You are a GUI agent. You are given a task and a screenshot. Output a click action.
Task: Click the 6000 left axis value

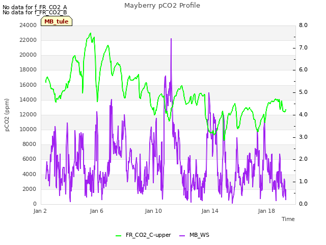(30, 159)
